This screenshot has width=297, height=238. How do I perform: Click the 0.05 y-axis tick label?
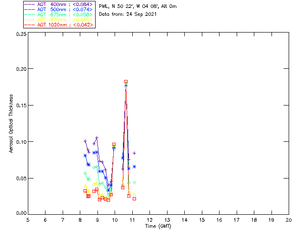coord(21,178)
